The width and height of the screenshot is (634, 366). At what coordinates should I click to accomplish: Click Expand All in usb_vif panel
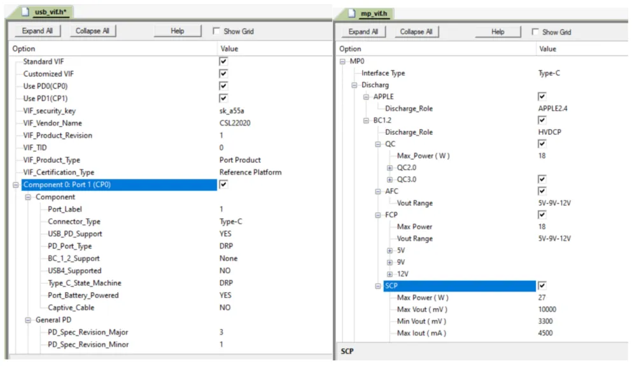(37, 31)
